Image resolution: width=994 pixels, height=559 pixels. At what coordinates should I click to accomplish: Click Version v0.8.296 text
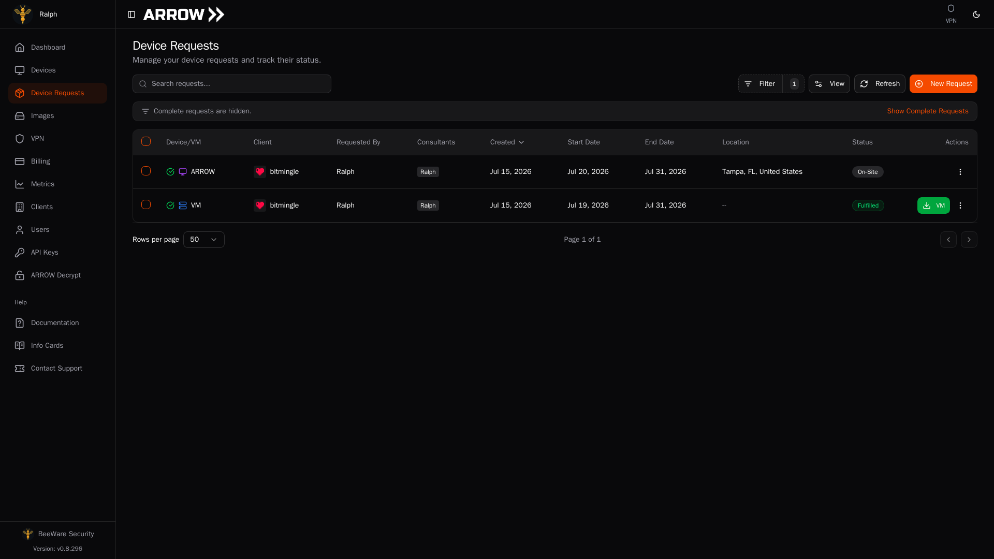tap(57, 549)
